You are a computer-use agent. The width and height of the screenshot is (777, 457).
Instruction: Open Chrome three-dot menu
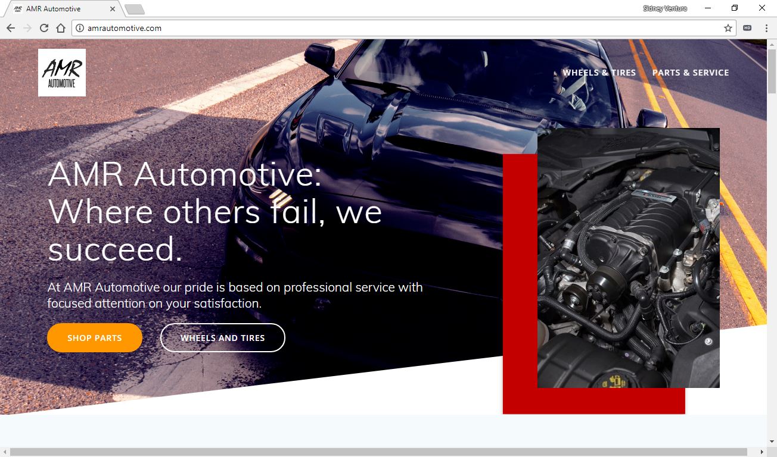pyautogui.click(x=764, y=28)
